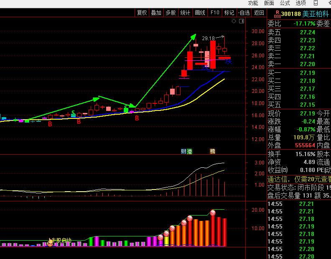
Task: Click 卖三 price 27.22
Action: (x=307, y=48)
